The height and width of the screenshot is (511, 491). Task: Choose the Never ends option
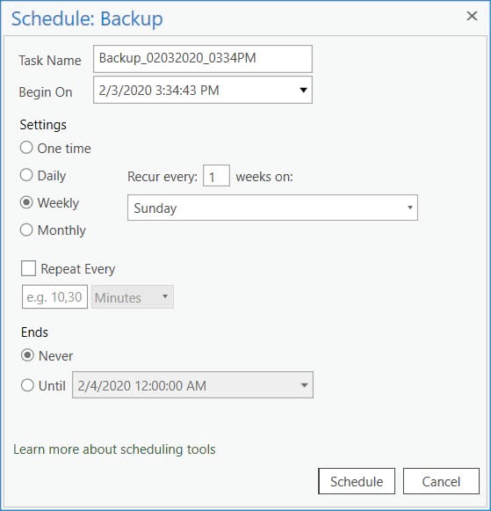[x=27, y=355]
